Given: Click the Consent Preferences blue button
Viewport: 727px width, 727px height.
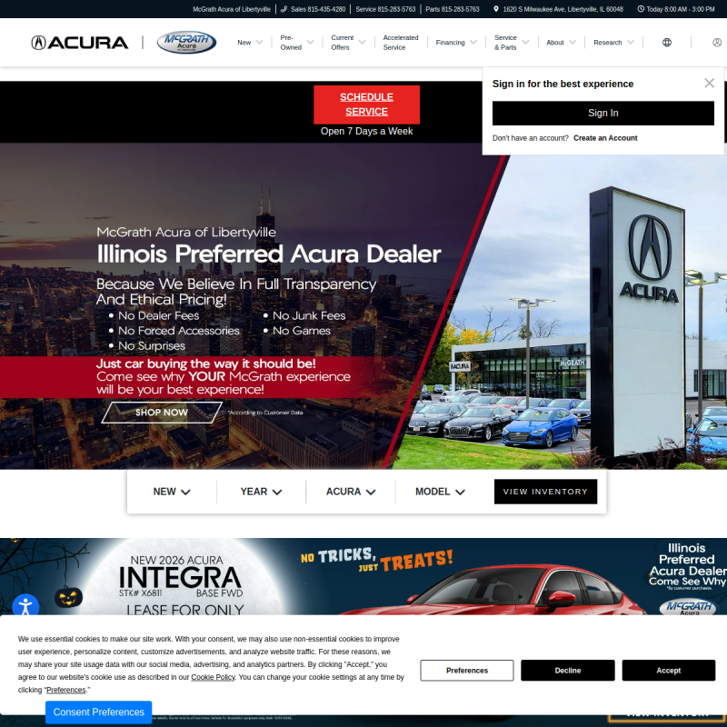Looking at the screenshot, I should 99,712.
